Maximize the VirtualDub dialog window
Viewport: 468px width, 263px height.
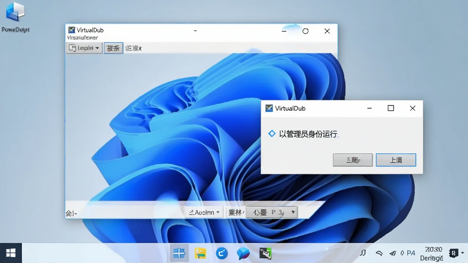(x=391, y=108)
